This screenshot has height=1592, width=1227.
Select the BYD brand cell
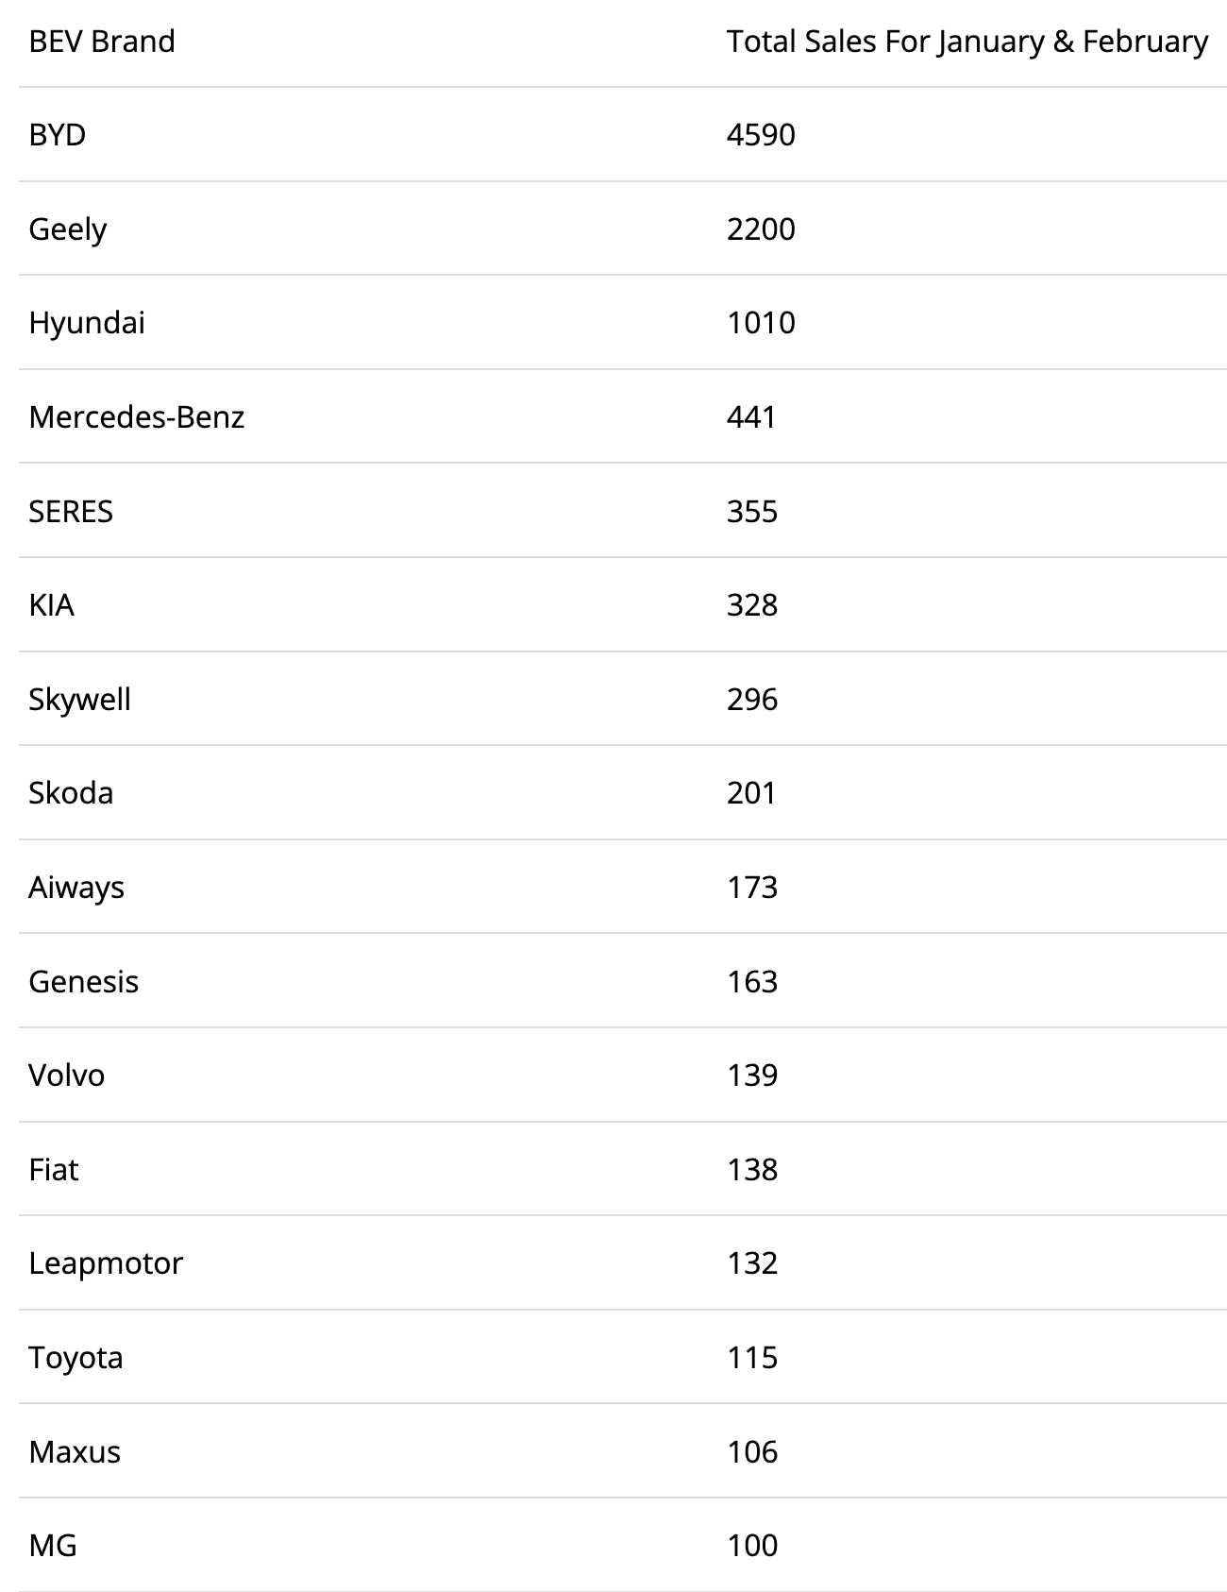point(58,135)
